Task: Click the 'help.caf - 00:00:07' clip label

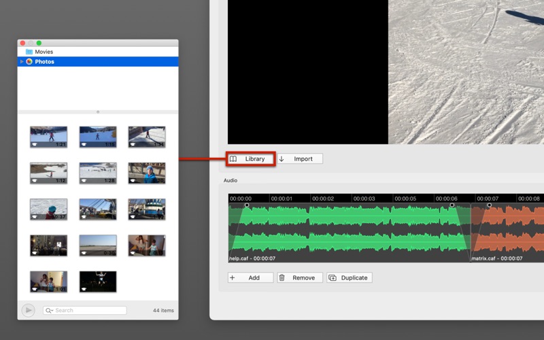Action: click(x=252, y=258)
